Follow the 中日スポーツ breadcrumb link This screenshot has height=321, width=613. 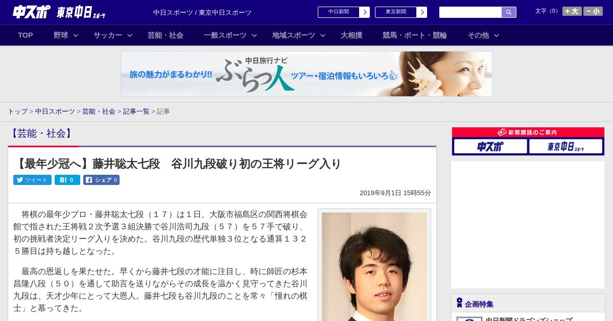click(x=55, y=111)
